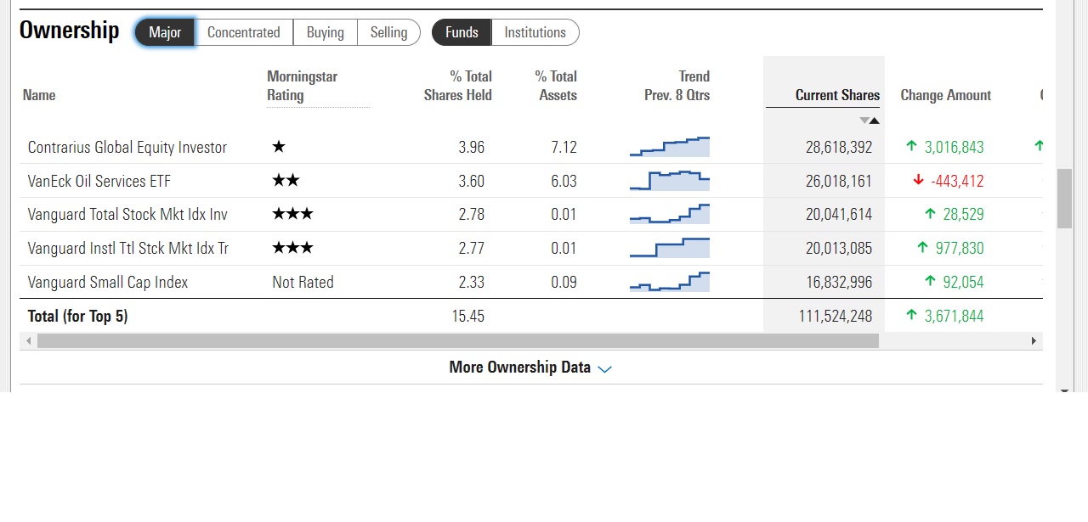
Task: Sort by Change Amount column header
Action: 946,95
